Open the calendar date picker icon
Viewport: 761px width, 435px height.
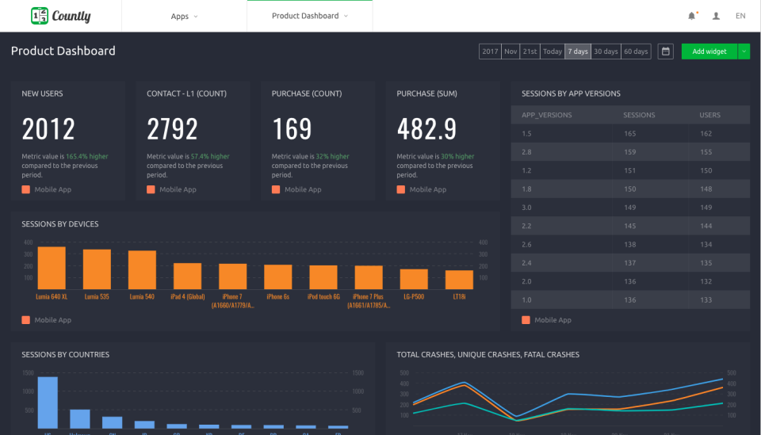click(x=666, y=52)
